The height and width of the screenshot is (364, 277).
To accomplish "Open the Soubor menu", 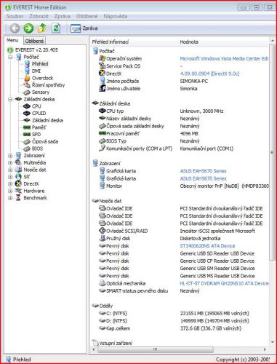I will click(x=15, y=16).
